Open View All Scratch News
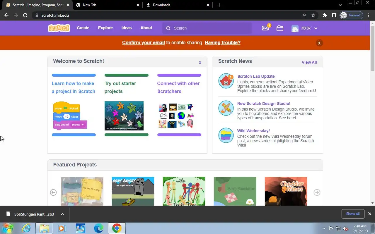This screenshot has width=375, height=234. [x=309, y=62]
